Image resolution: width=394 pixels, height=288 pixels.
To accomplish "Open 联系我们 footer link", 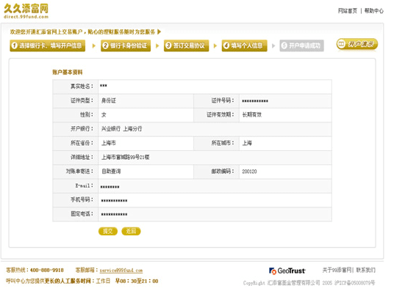I will [x=365, y=270].
